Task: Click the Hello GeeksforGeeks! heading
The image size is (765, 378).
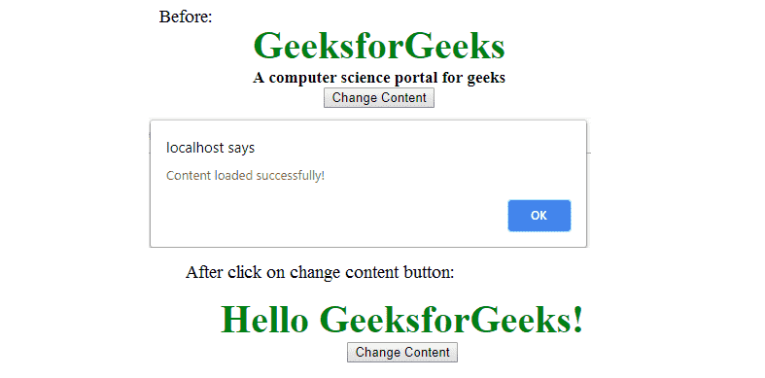Action: [402, 320]
